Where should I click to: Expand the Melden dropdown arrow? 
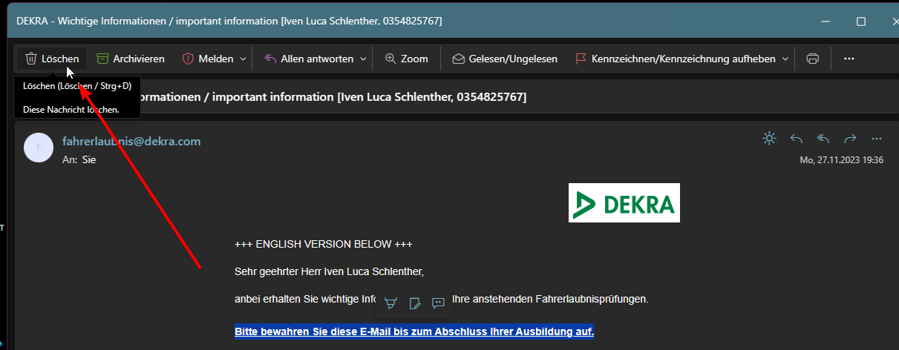tap(243, 59)
